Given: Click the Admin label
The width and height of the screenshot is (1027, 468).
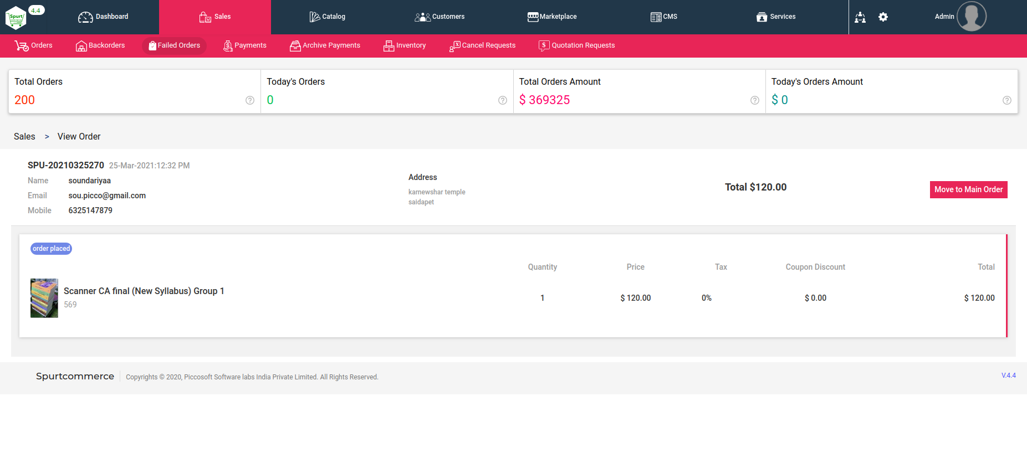Looking at the screenshot, I should 944,17.
